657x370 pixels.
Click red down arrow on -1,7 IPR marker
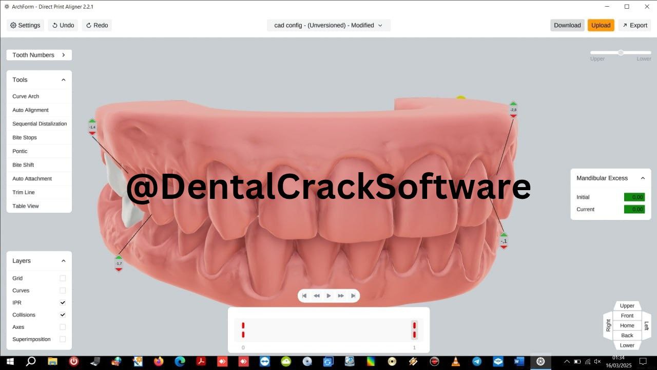(119, 269)
